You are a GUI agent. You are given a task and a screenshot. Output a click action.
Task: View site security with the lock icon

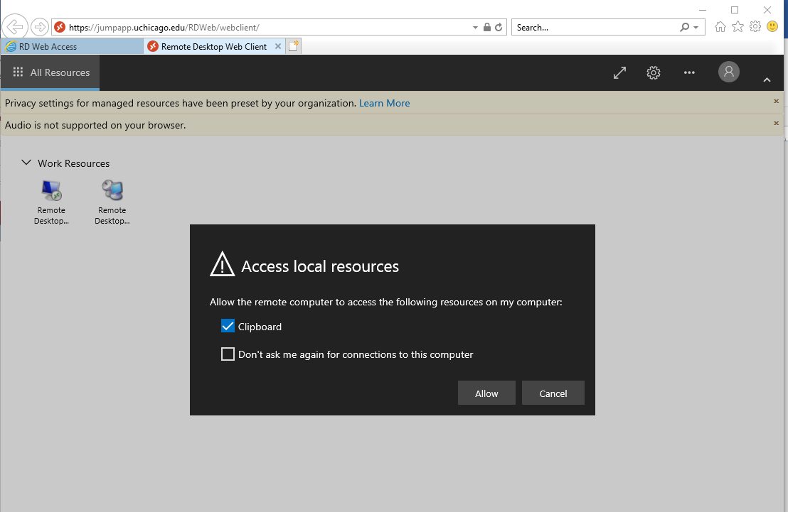(x=486, y=27)
